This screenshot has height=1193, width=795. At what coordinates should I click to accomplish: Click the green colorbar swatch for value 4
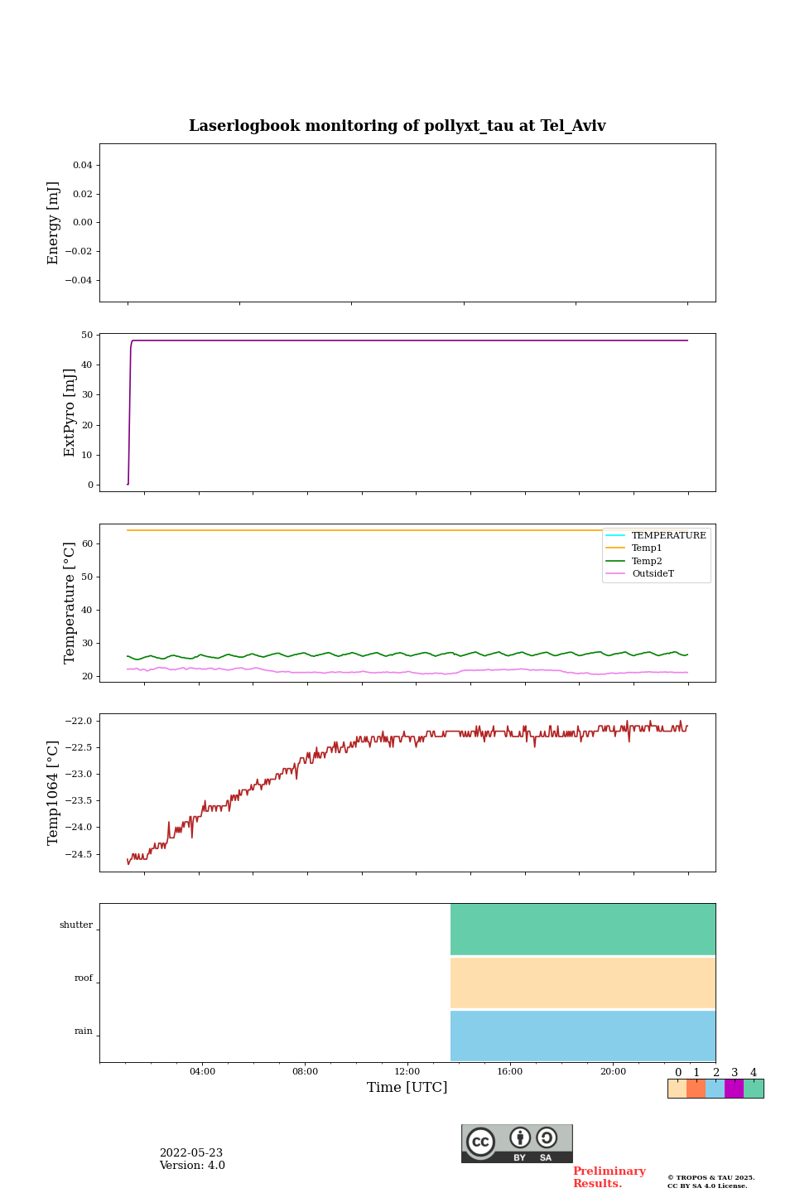click(x=754, y=1089)
